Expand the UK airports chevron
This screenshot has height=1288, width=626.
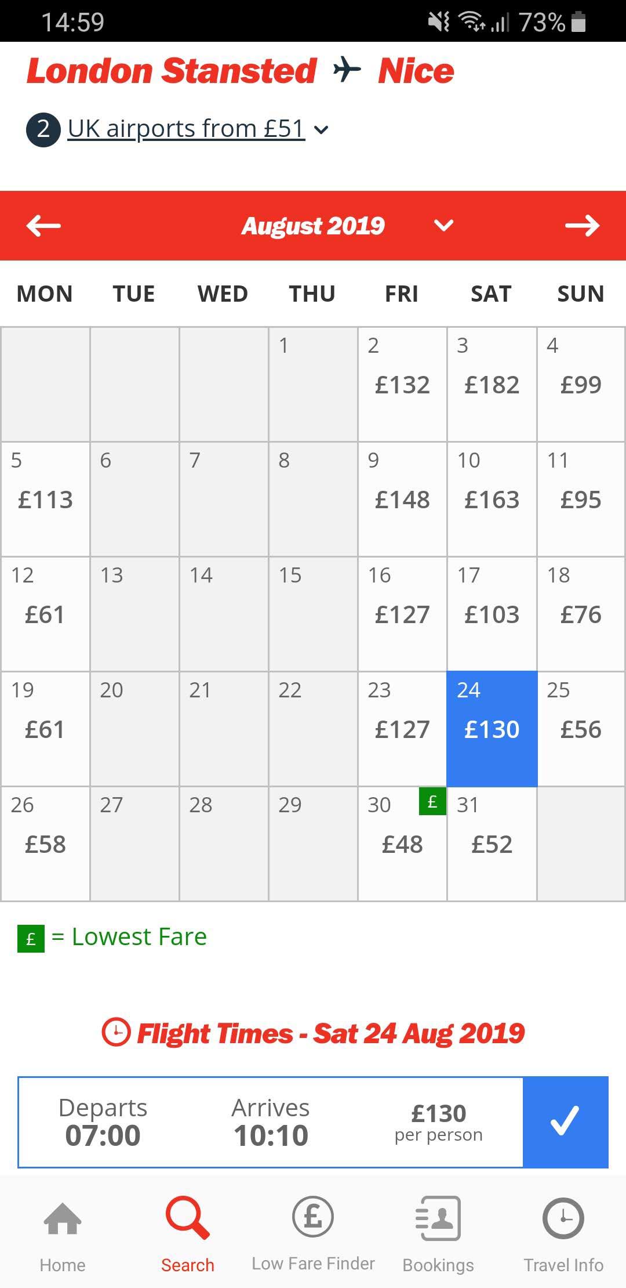point(321,130)
